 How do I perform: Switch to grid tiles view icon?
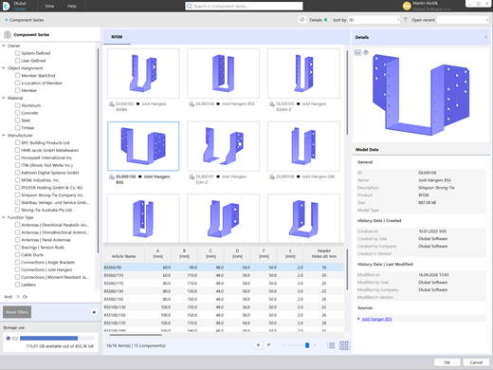tap(344, 345)
